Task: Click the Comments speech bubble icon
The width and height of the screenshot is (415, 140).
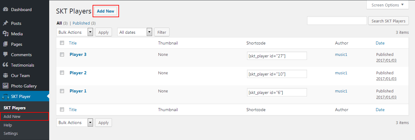Action: (x=5, y=55)
